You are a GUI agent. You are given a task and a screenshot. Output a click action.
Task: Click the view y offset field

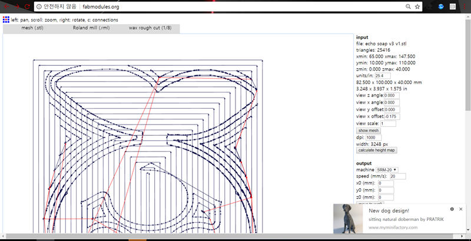(x=392, y=109)
